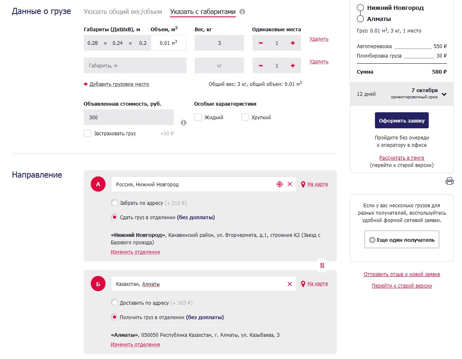Switch to Указать общий вес/объем tab

(123, 12)
